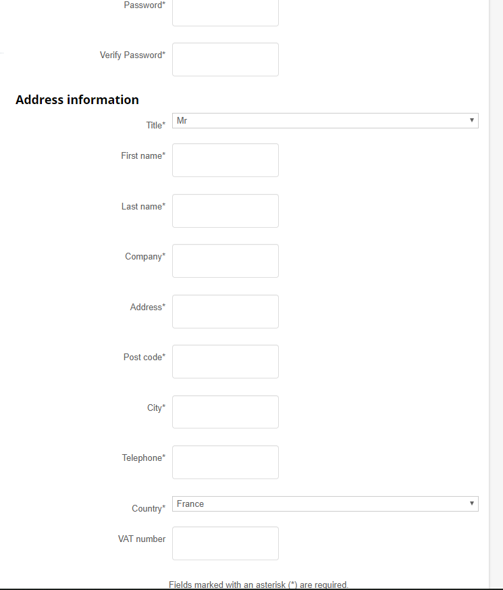The image size is (503, 590).
Task: Focus the Address text box
Action: click(x=225, y=312)
